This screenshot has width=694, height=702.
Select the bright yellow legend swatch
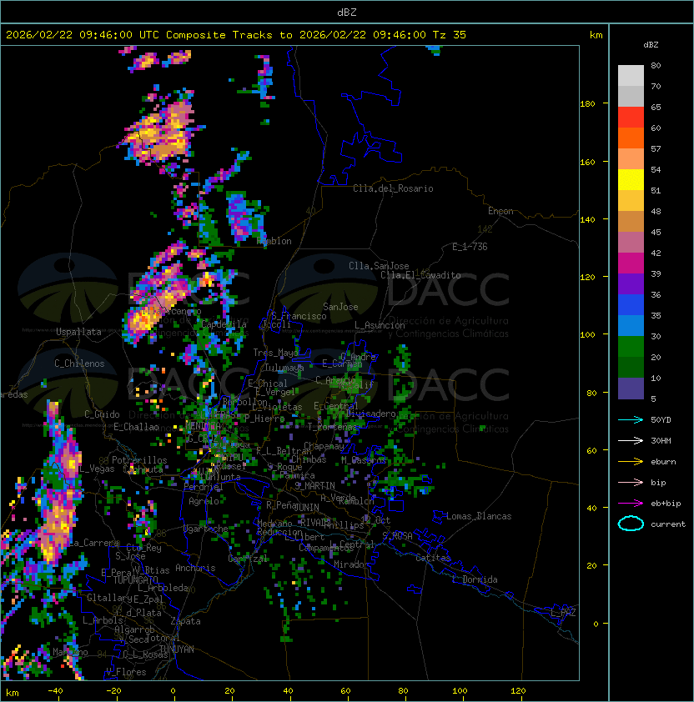pos(631,179)
